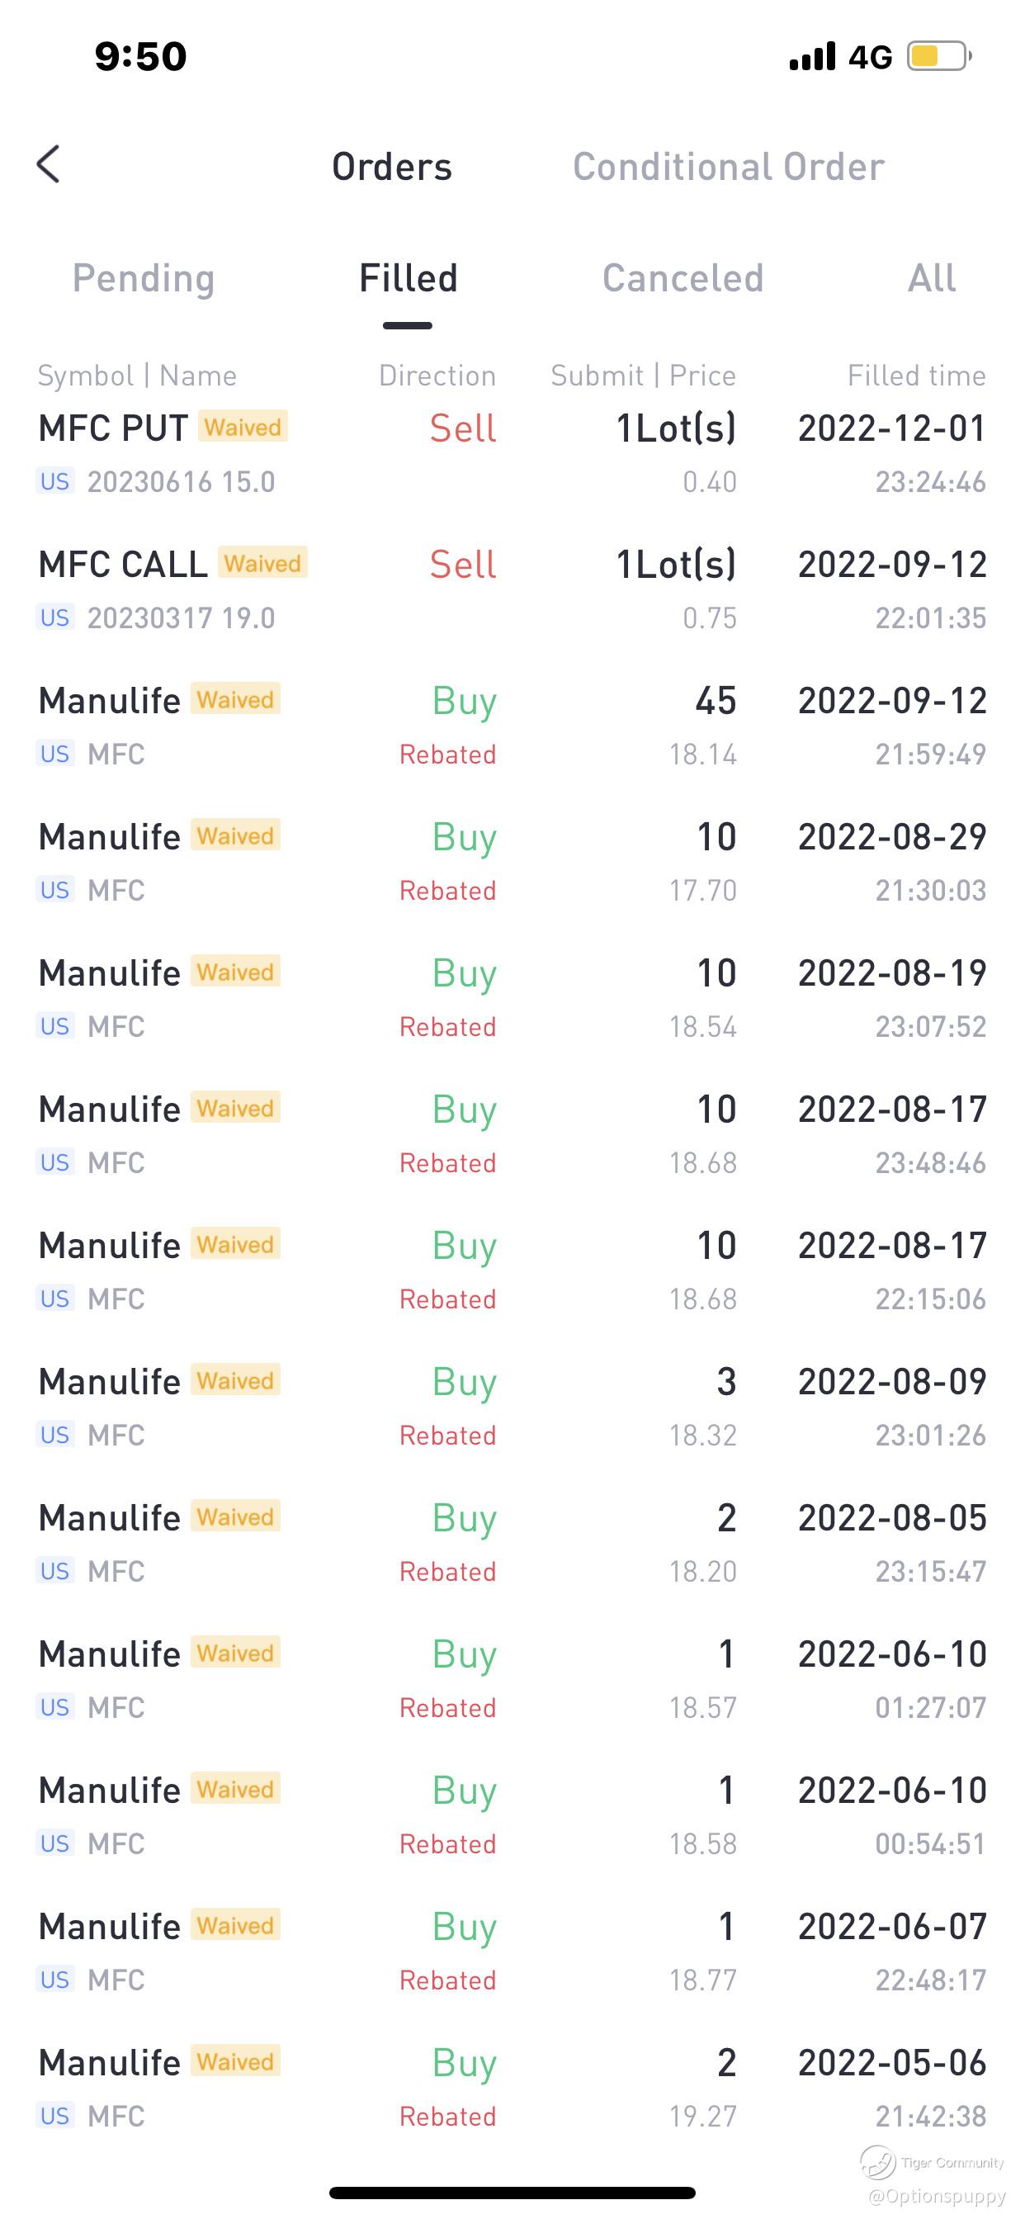Open the Manulife order filled 2022-08-09
1025x2219 pixels.
coord(512,1407)
